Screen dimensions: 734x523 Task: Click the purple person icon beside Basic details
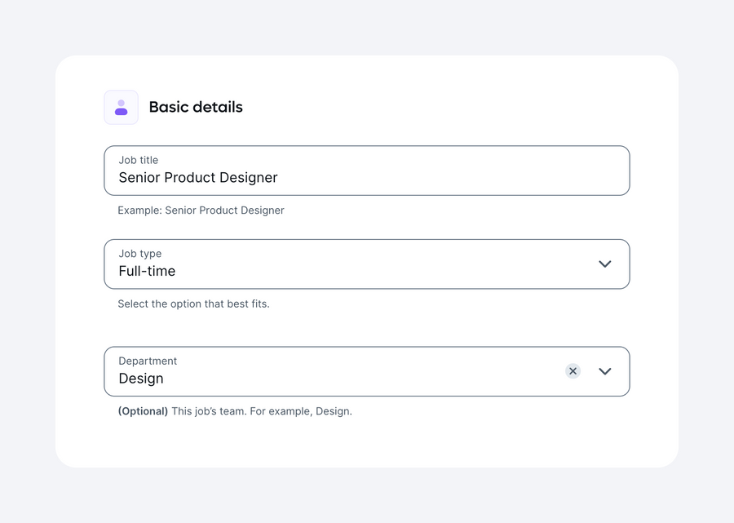pos(121,107)
